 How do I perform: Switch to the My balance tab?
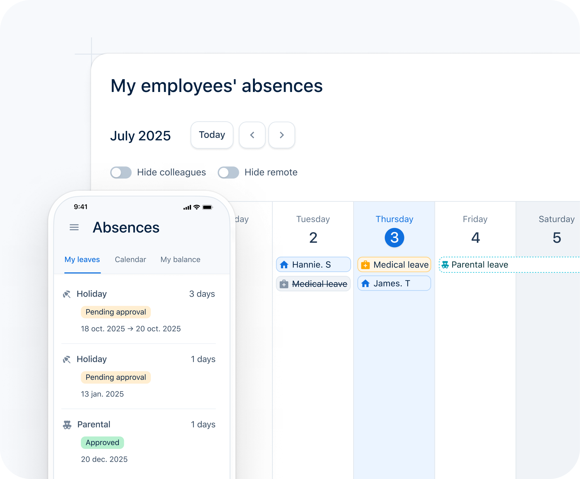(180, 260)
